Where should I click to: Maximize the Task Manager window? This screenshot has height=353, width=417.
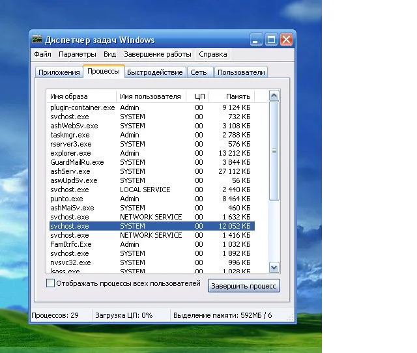coord(272,39)
